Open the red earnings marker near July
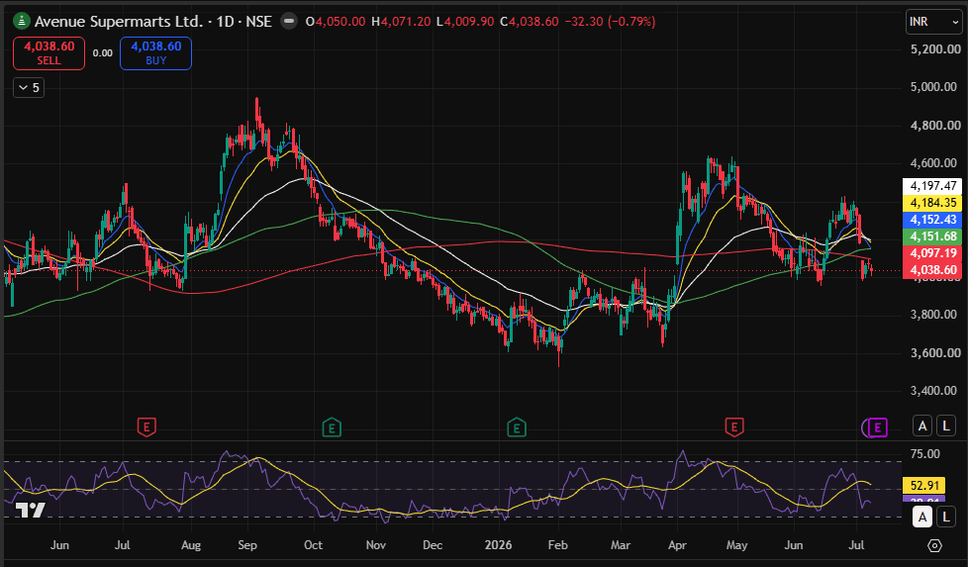Screen dimensions: 968x567 [146, 426]
